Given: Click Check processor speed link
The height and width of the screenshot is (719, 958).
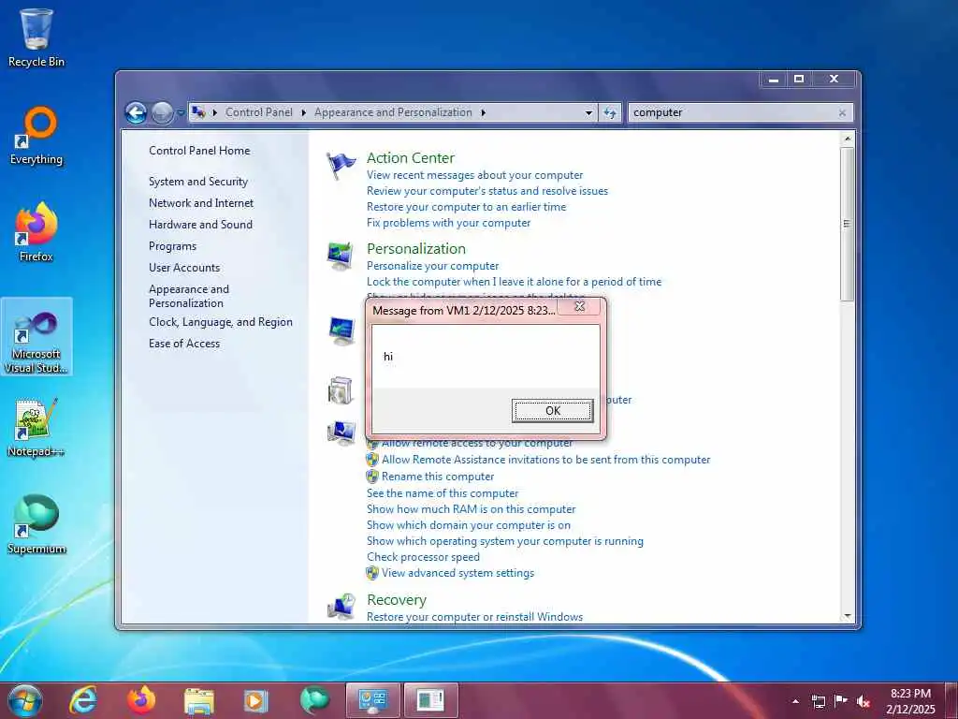Looking at the screenshot, I should [x=423, y=557].
